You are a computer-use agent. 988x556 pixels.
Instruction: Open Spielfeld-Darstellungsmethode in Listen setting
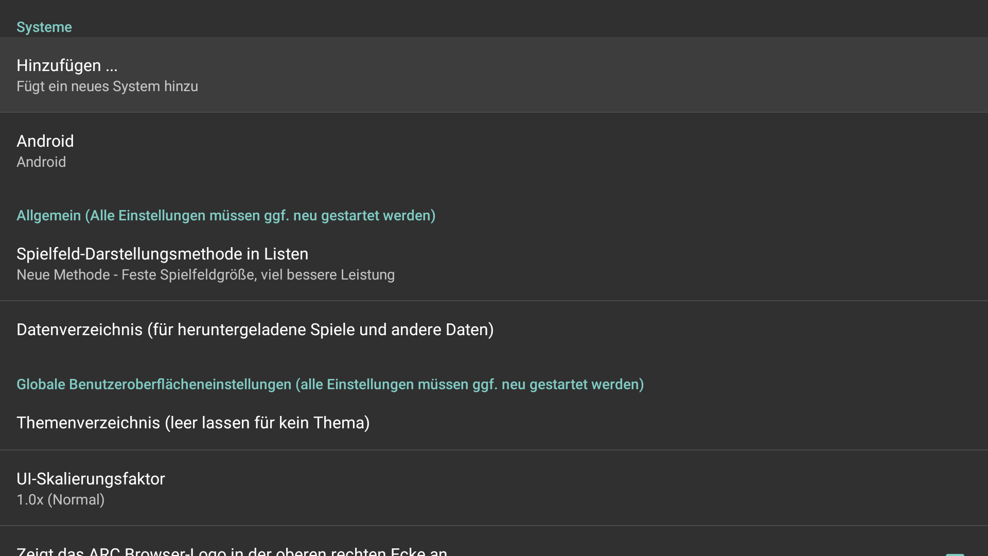pyautogui.click(x=494, y=263)
